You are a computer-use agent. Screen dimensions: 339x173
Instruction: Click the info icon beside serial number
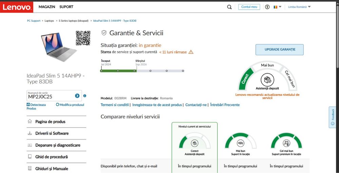(85, 96)
